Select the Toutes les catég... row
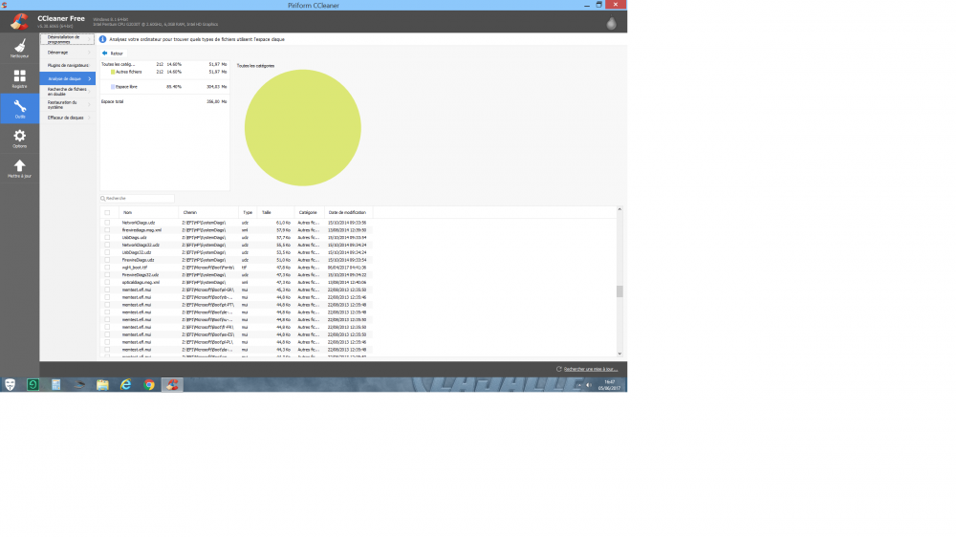The image size is (956, 537). coord(164,64)
